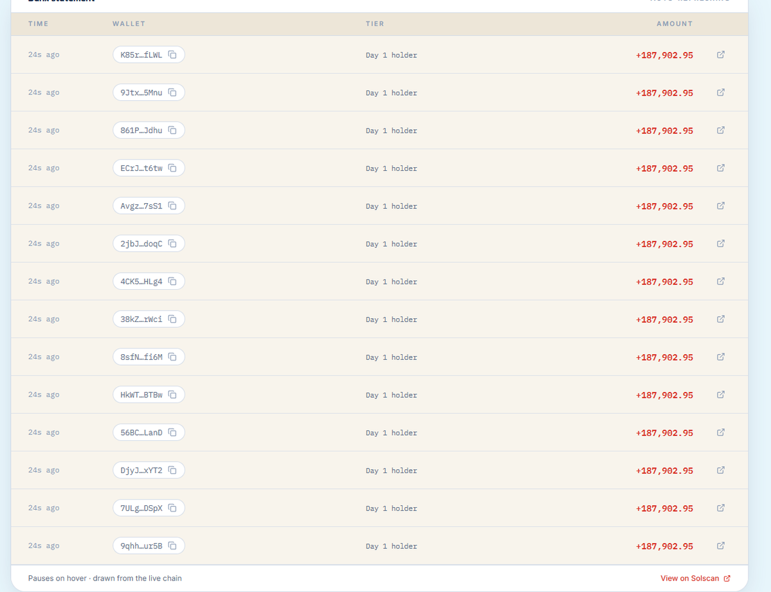Click the amount in HkWT…BTBw row
Image resolution: width=771 pixels, height=592 pixels.
click(x=664, y=395)
